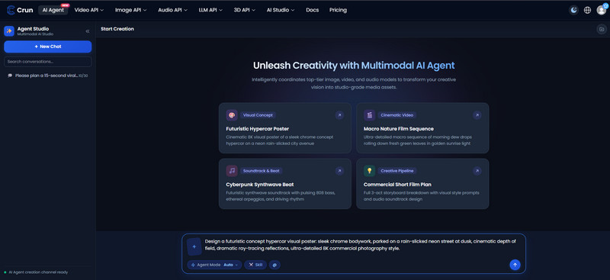610x280 pixels.
Task: Open the Pricing page
Action: tap(338, 10)
